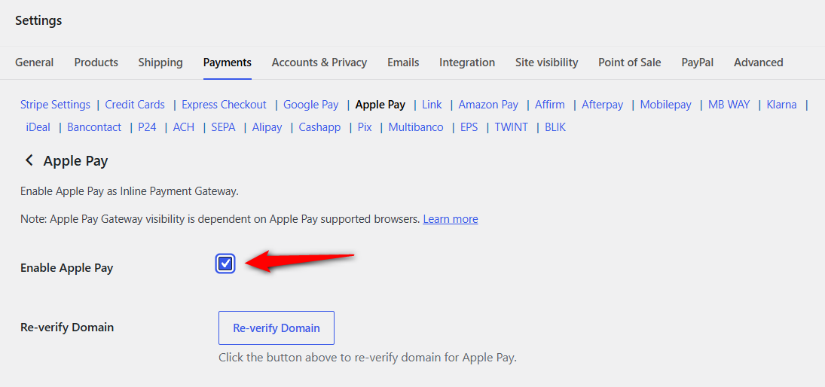The image size is (825, 387).
Task: Open the Integration tab
Action: click(467, 62)
